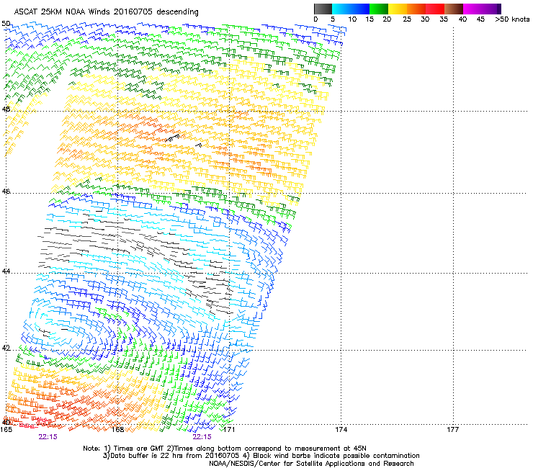Click the latitude label 46
The image size is (533, 468).
[x=6, y=192]
